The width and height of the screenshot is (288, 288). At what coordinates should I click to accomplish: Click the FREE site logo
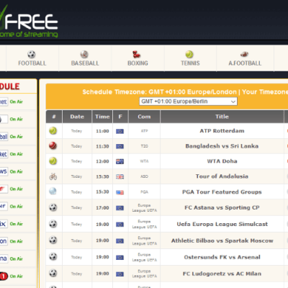coord(29,22)
